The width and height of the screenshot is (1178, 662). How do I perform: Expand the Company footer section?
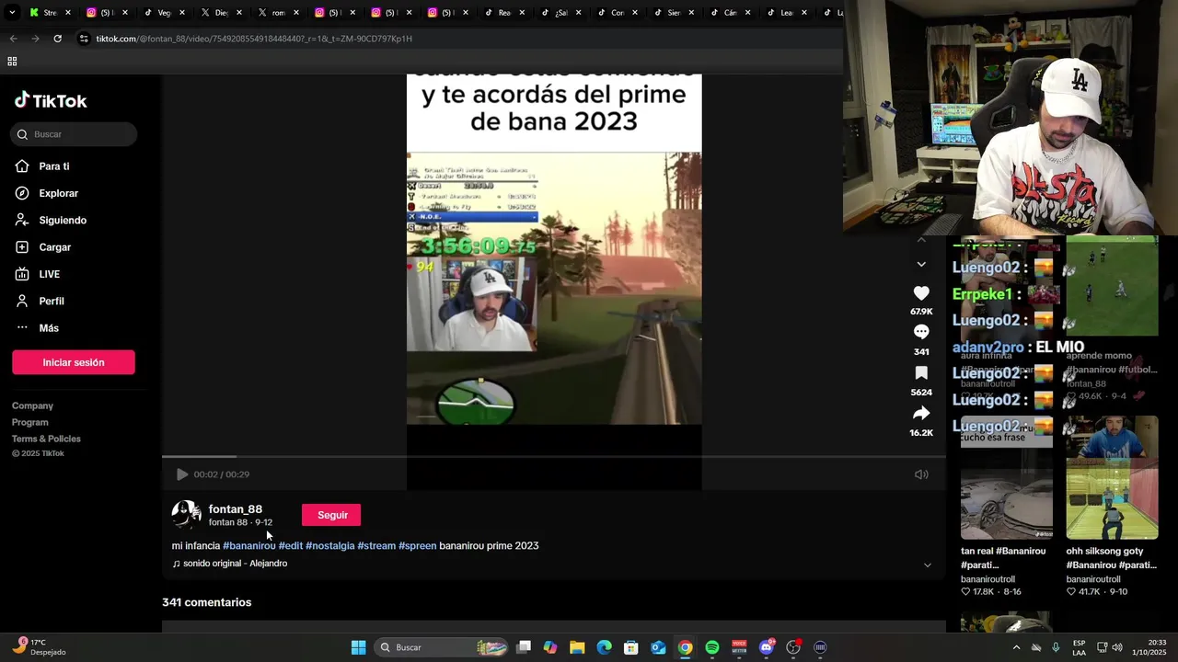tap(32, 405)
